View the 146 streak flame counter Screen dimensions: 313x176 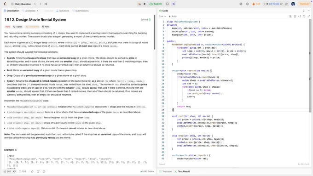[x=256, y=4]
